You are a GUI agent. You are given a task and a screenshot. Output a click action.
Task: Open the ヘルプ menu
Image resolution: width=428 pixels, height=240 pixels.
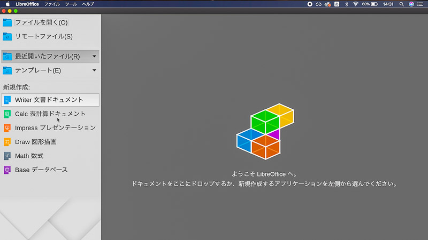pyautogui.click(x=88, y=4)
